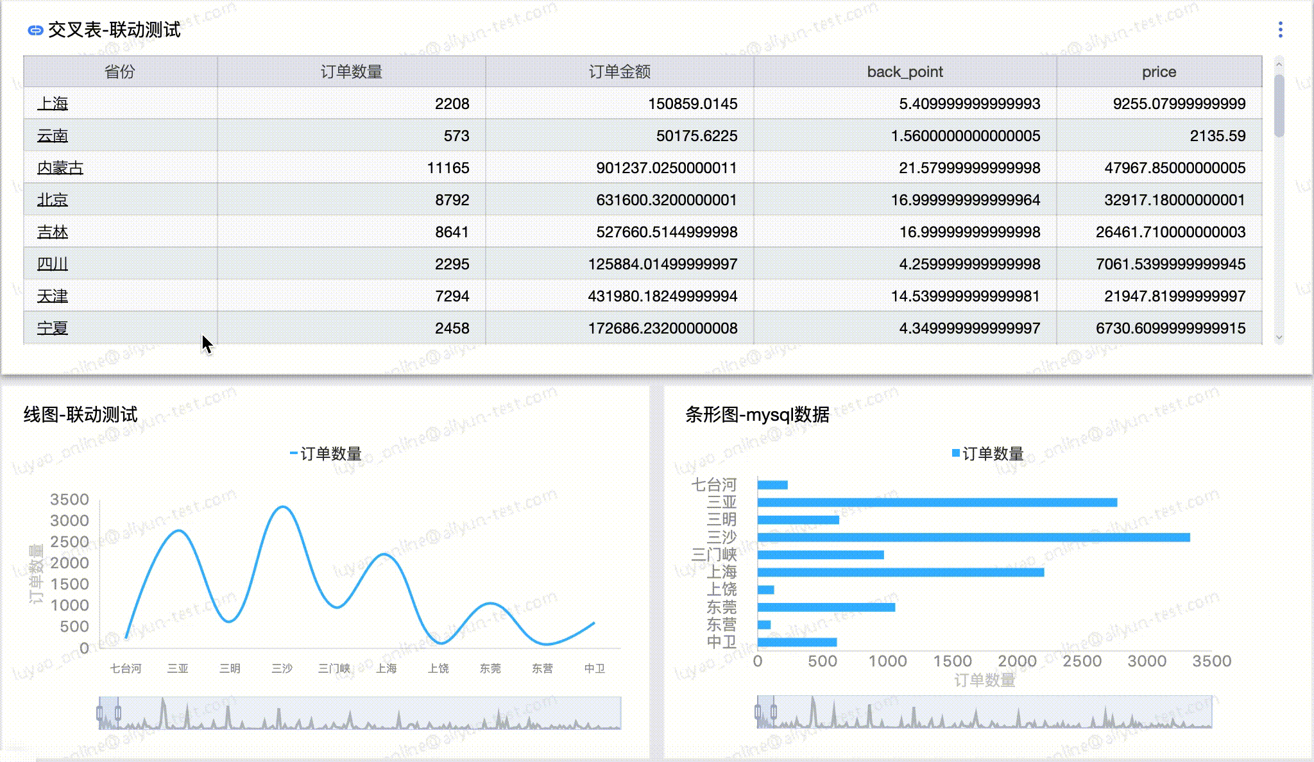Toggle 订单数量 legend in the line chart
1314x762 pixels.
tap(326, 453)
